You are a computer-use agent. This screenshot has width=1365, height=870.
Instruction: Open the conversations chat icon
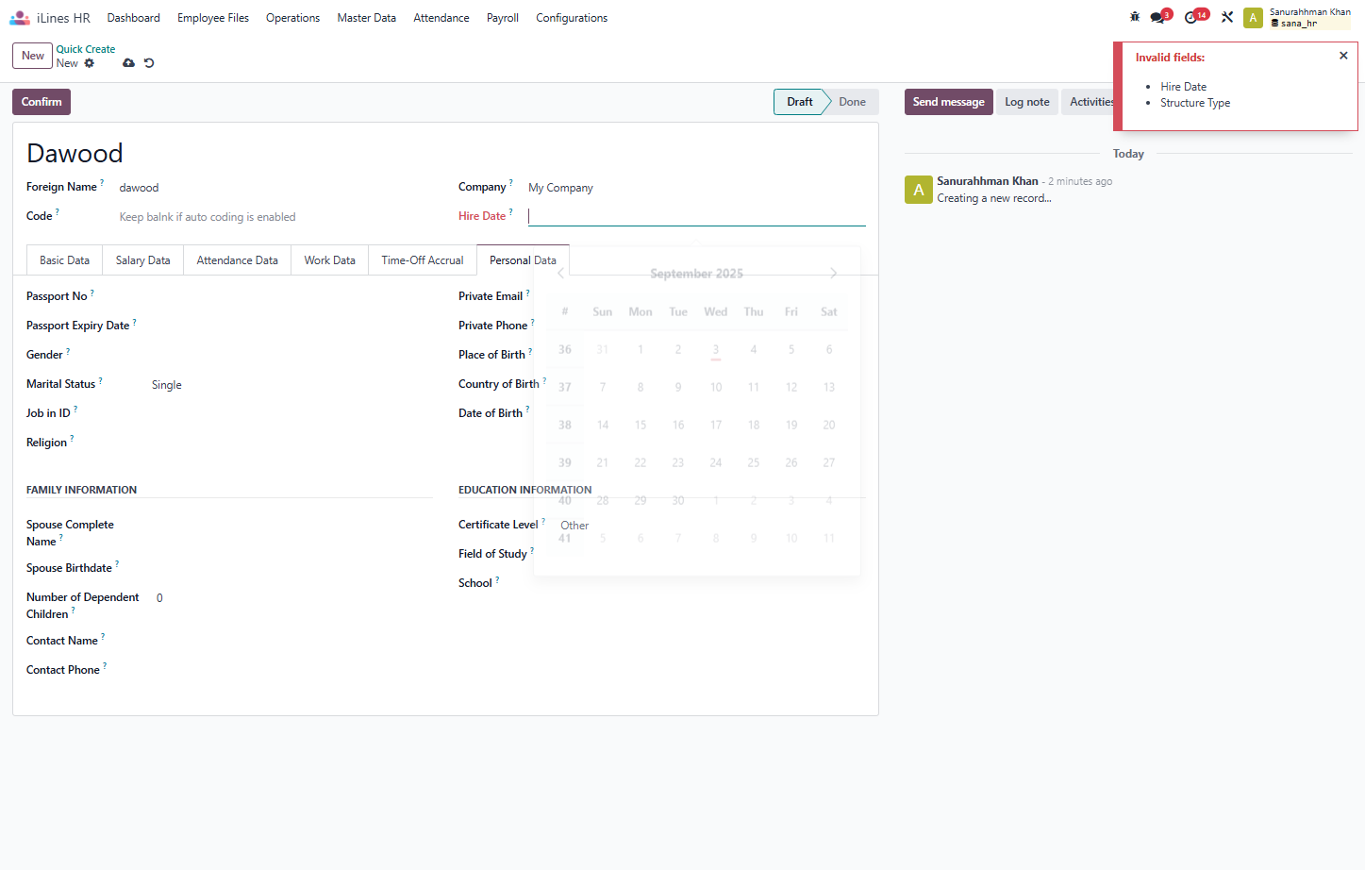click(1157, 17)
